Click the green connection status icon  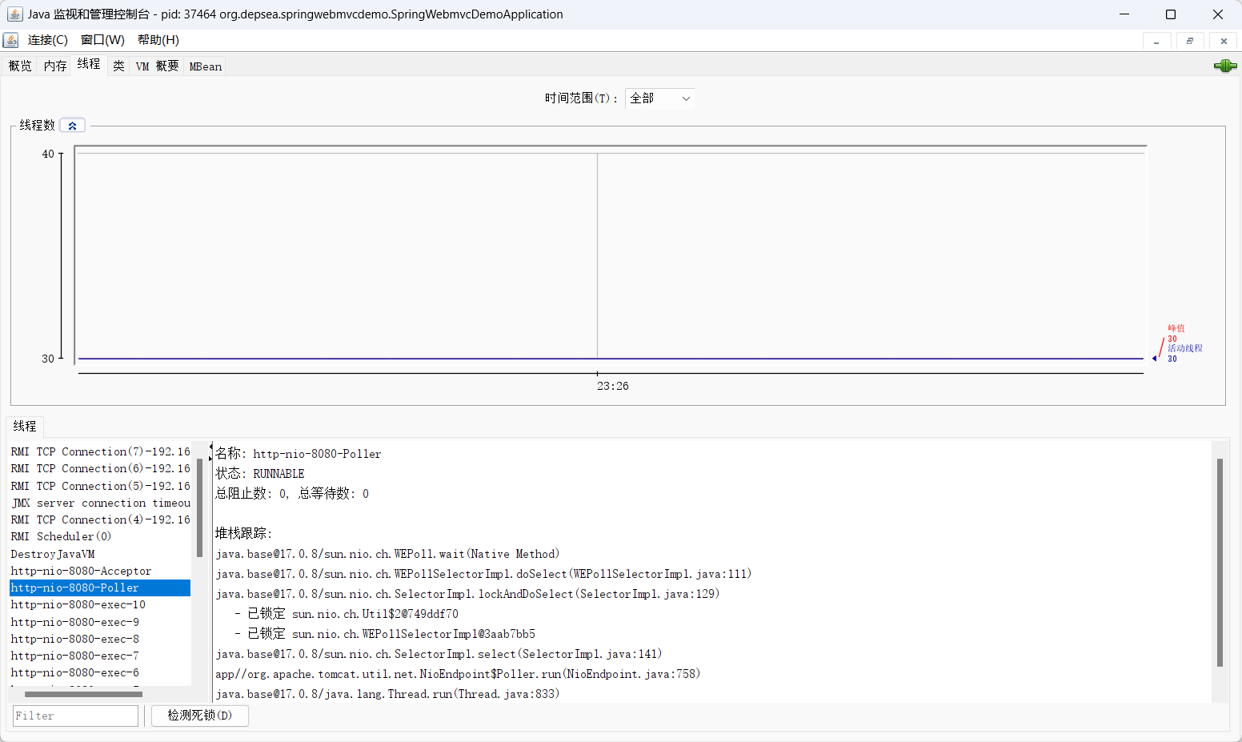pos(1224,66)
